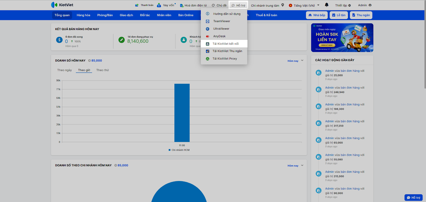This screenshot has height=202, width=426.
Task: Click the 8,140,600 serving orders amount
Action: point(138,41)
